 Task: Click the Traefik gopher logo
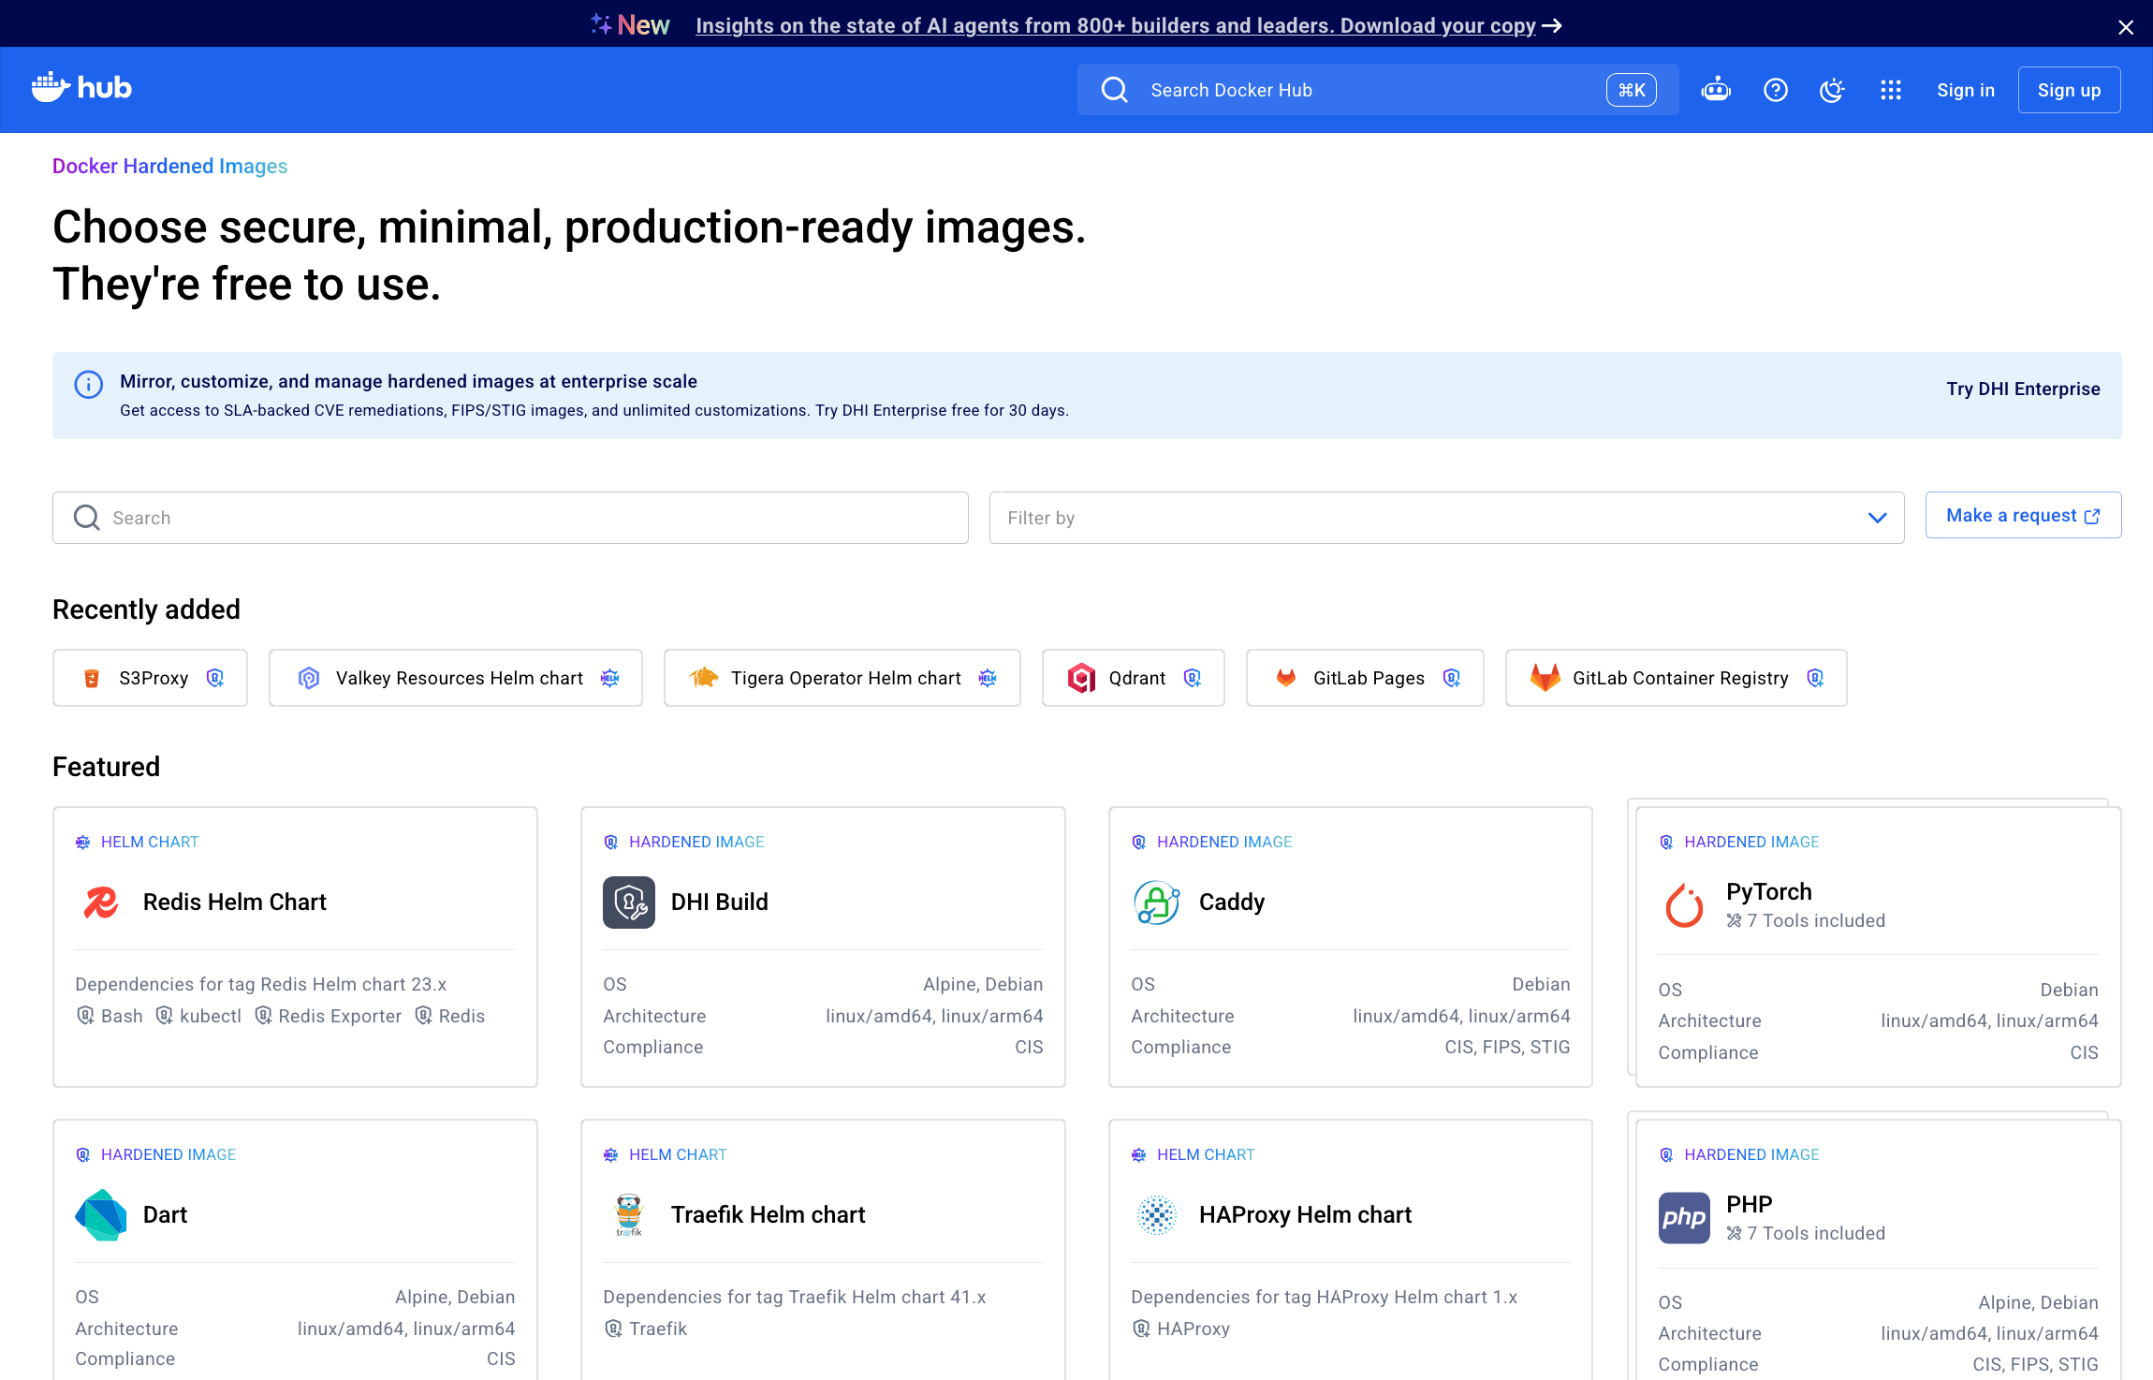coord(629,1215)
